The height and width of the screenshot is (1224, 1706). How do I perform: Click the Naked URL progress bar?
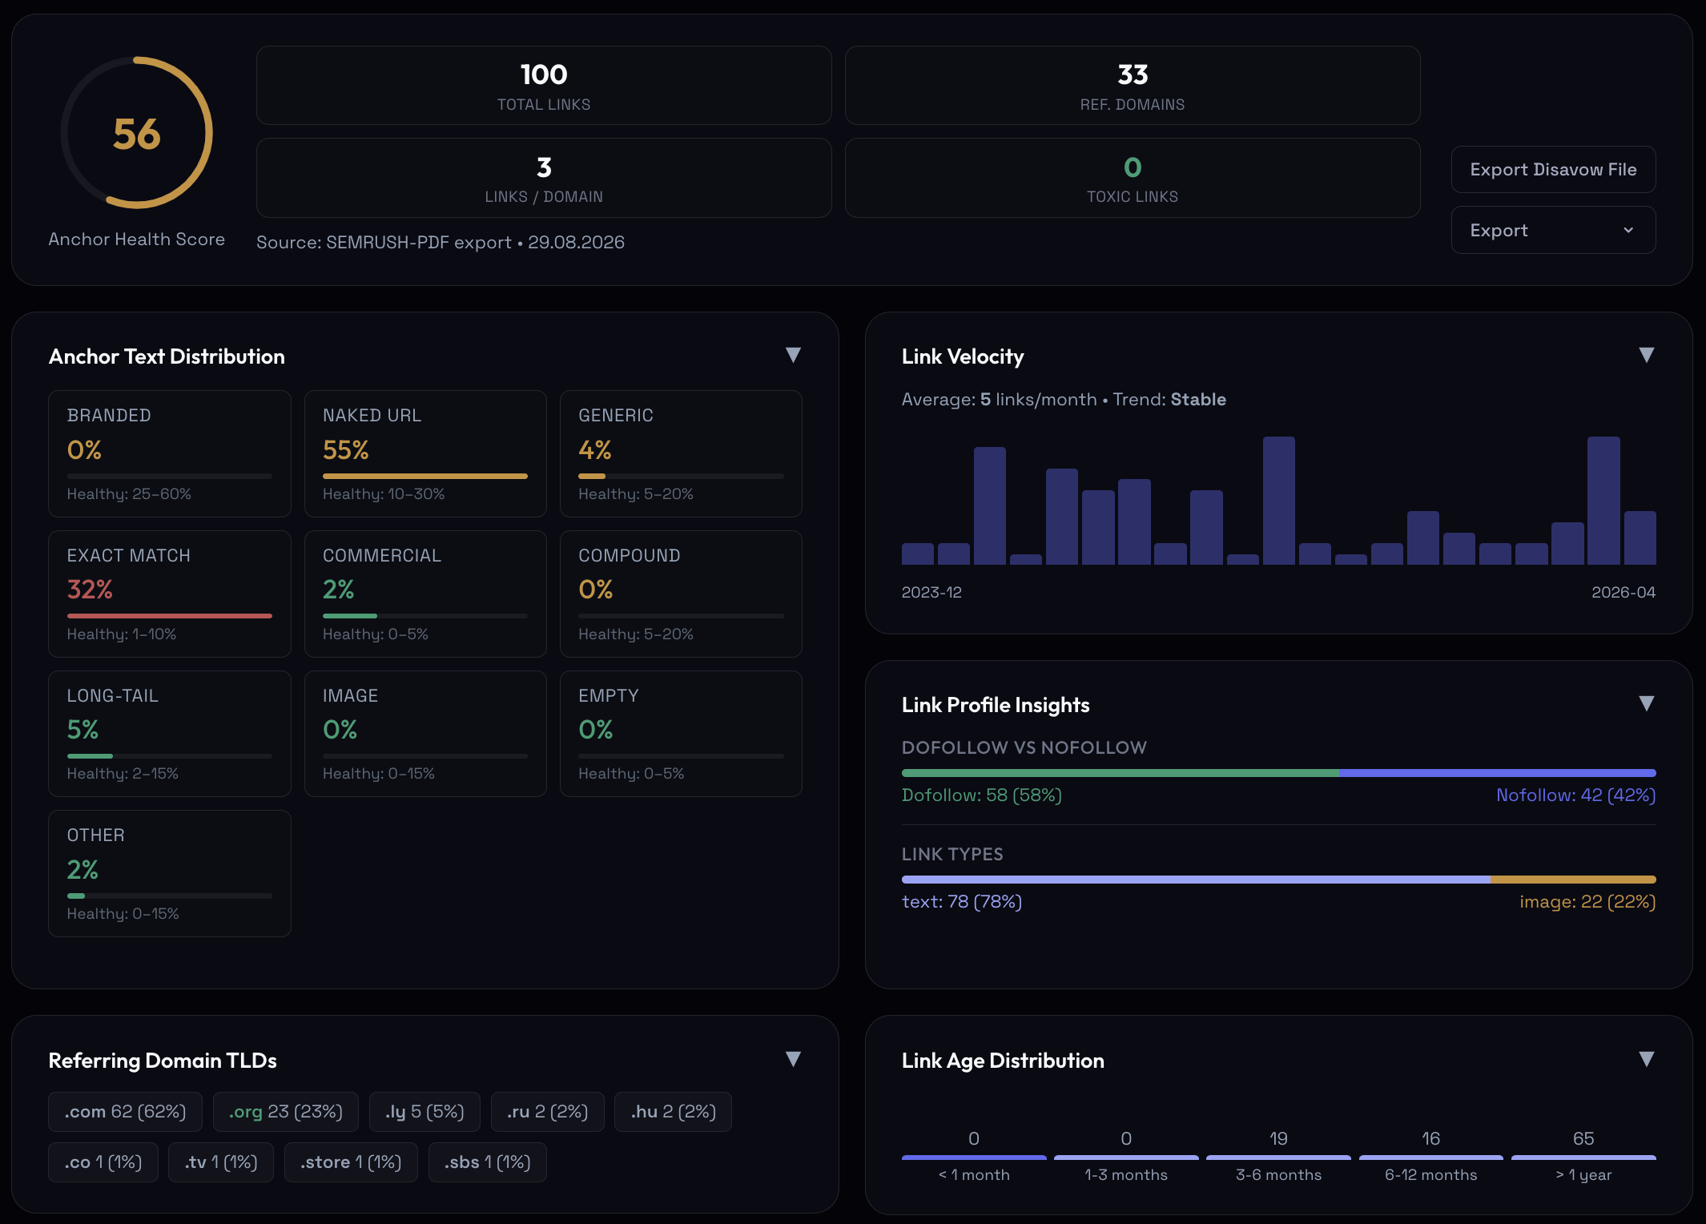[x=425, y=476]
